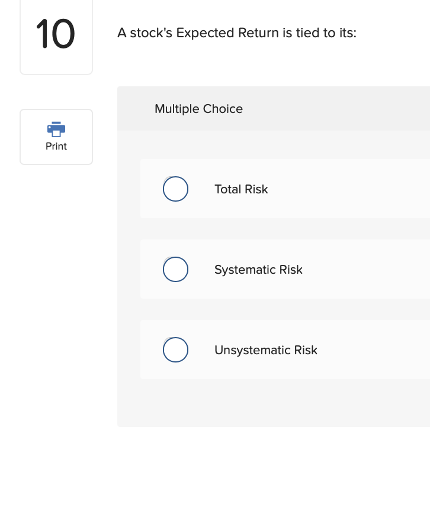Click the question text about Expected Return
The image size is (430, 505).
[x=237, y=33]
